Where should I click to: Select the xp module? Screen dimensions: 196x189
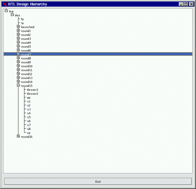point(29,133)
